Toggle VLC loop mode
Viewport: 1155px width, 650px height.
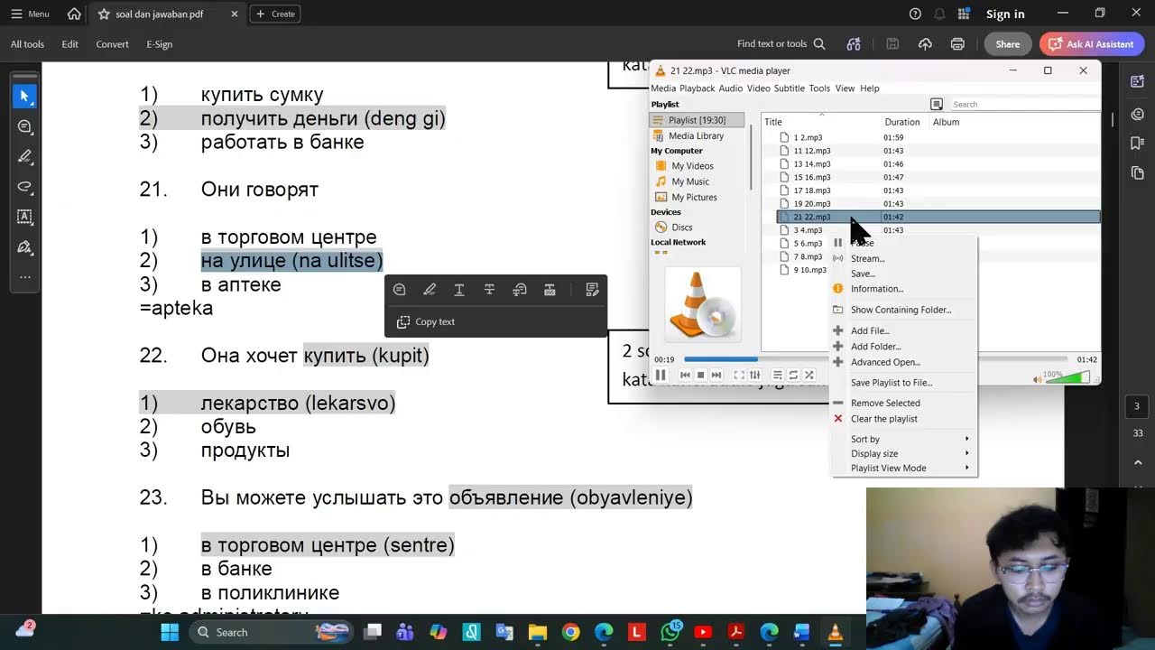[x=793, y=375]
